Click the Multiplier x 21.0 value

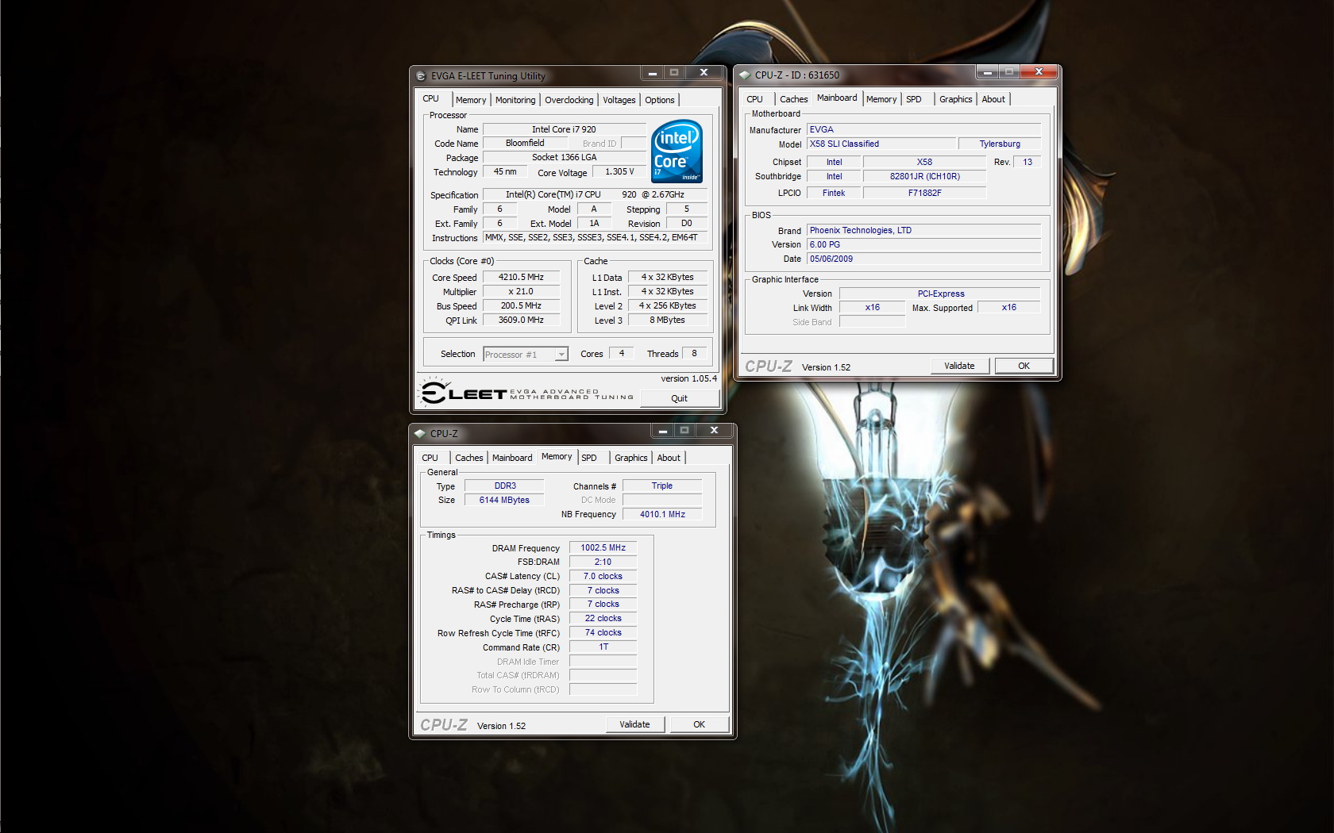521,292
